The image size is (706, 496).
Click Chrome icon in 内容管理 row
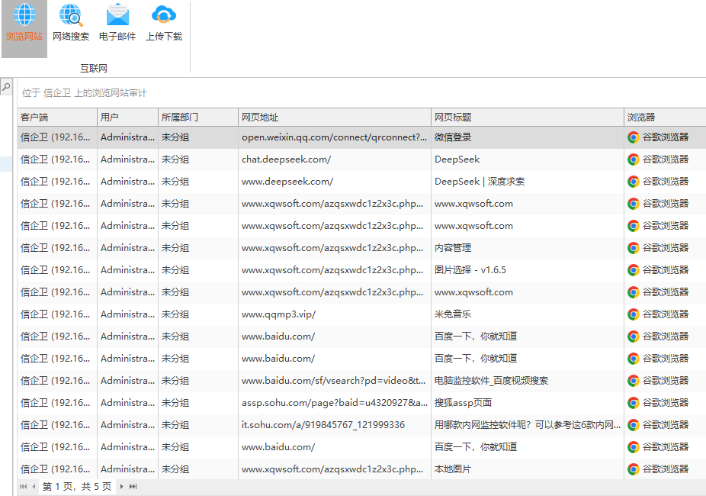pos(633,248)
